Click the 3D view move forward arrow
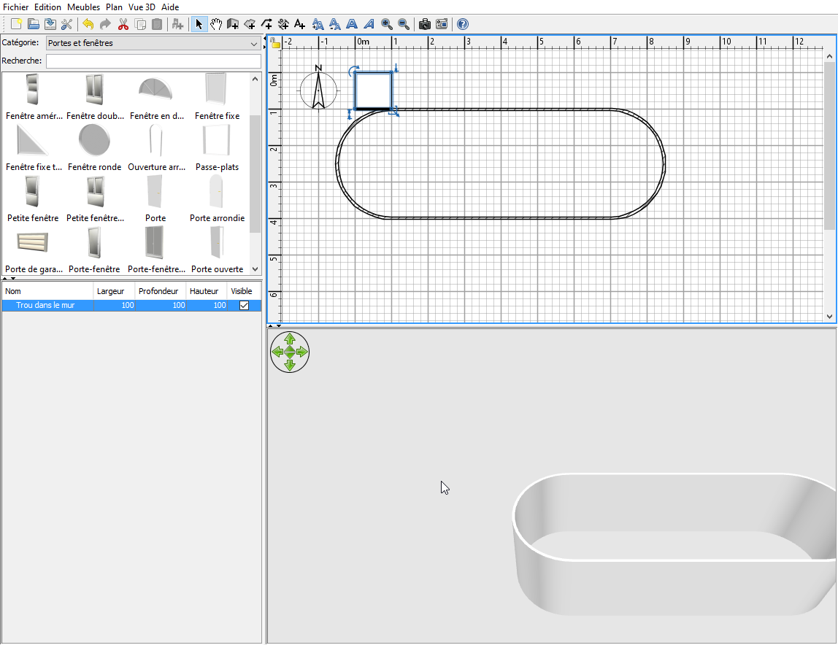Viewport: 838px width, 645px height. coord(290,339)
